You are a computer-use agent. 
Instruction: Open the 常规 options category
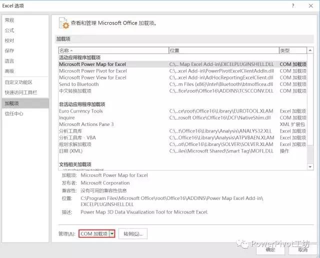pyautogui.click(x=9, y=20)
